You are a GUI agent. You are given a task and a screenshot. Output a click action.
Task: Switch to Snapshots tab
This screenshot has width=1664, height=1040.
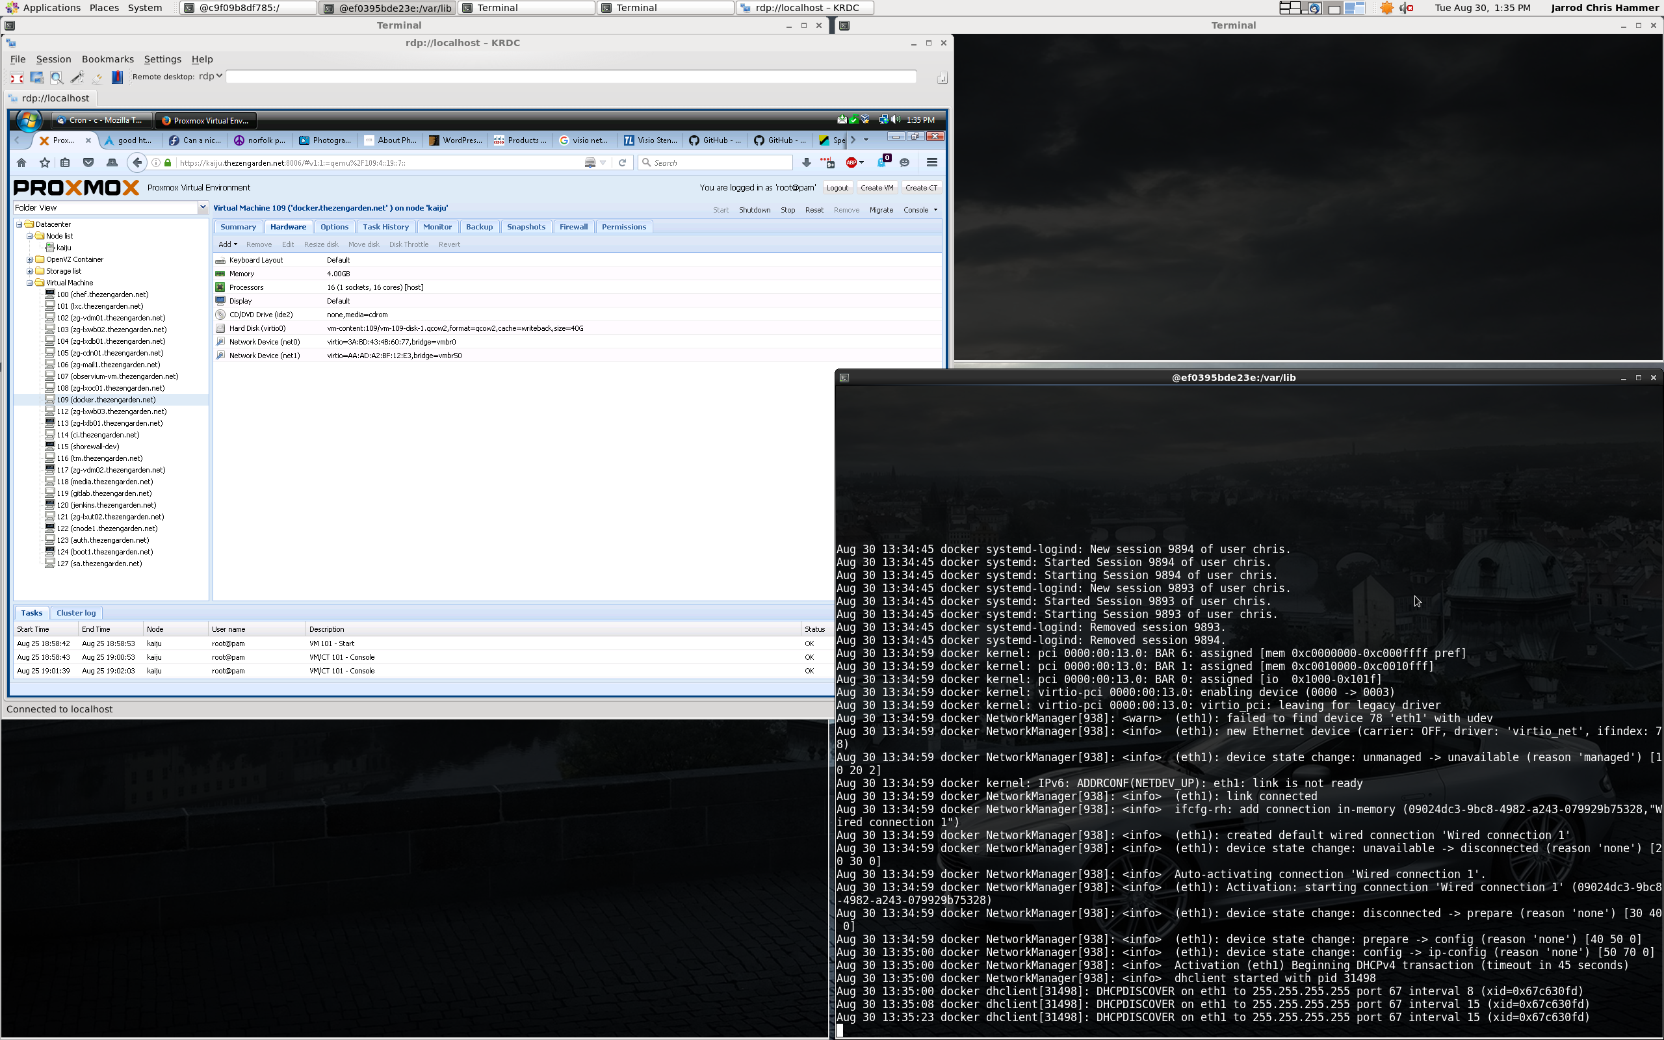pyautogui.click(x=526, y=227)
